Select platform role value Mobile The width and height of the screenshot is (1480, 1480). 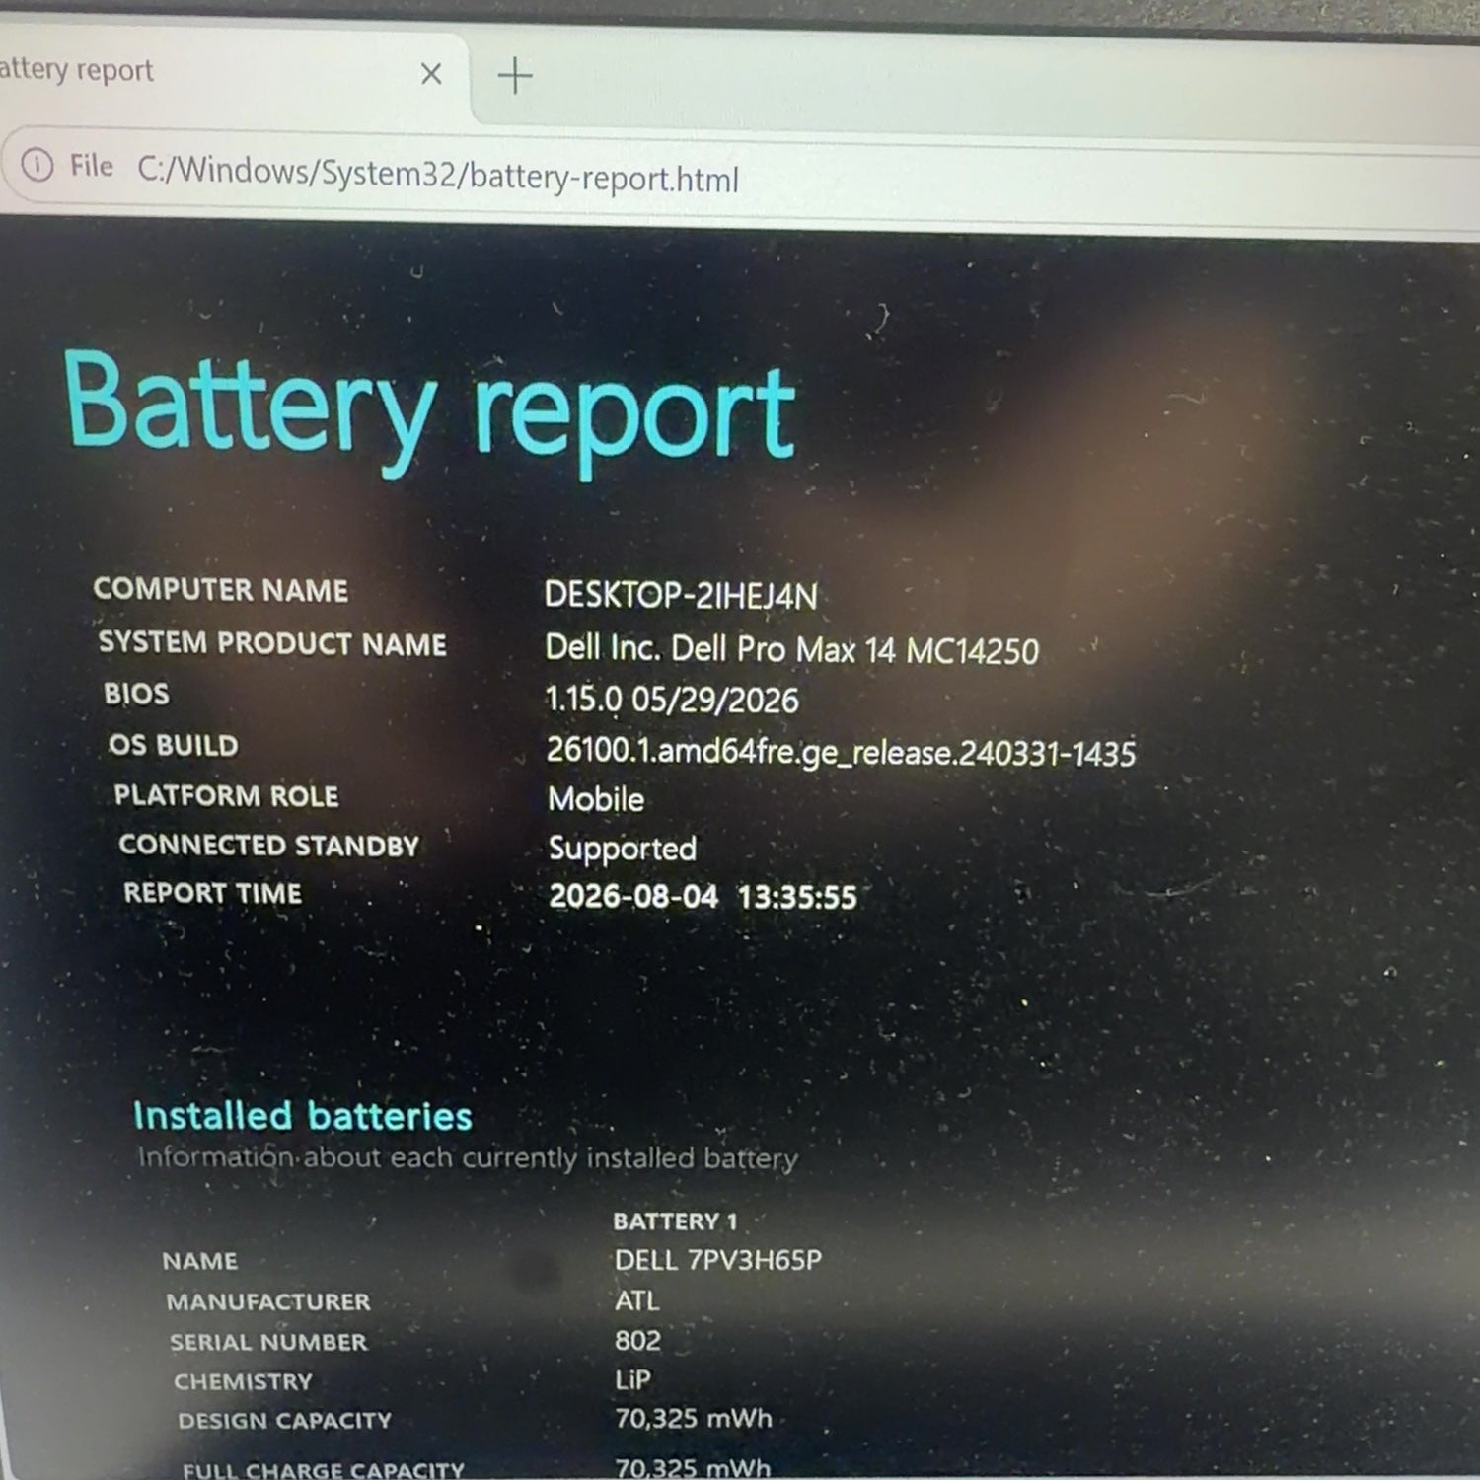pyautogui.click(x=596, y=799)
